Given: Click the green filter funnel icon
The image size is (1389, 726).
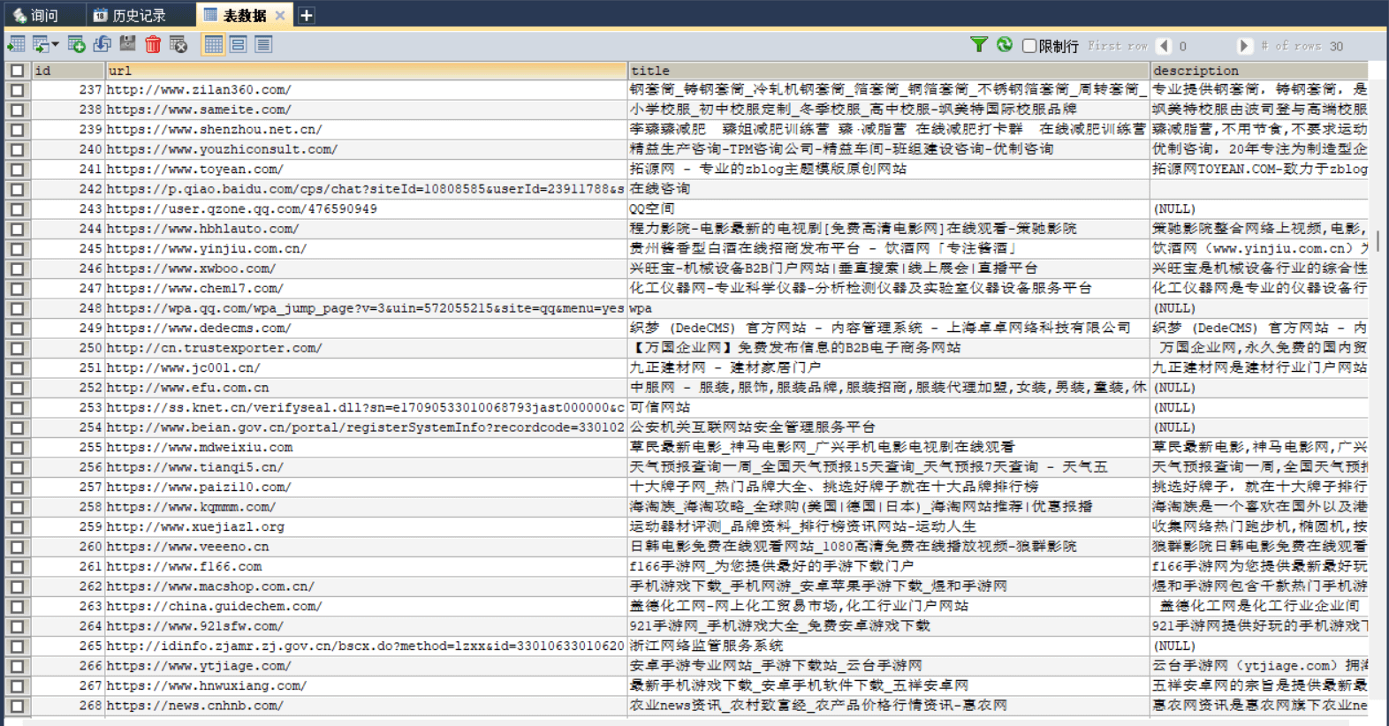Looking at the screenshot, I should pos(978,45).
